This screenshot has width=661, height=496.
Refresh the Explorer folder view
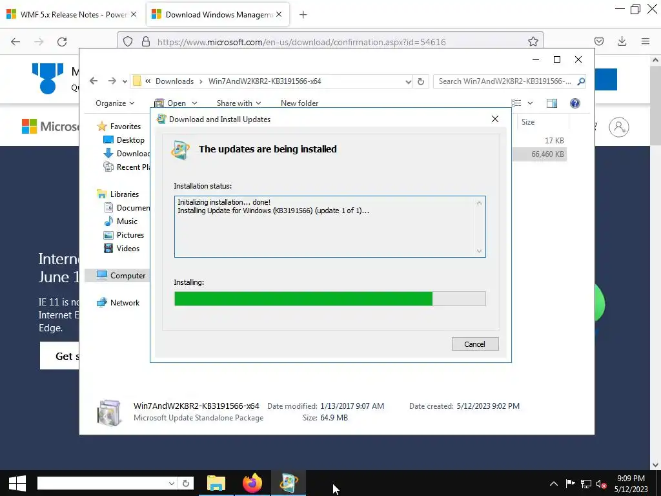tap(421, 81)
